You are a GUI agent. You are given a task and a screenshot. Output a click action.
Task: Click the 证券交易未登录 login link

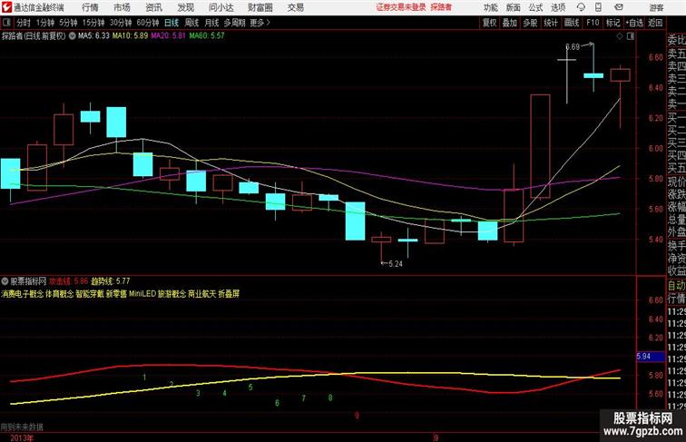coord(401,7)
